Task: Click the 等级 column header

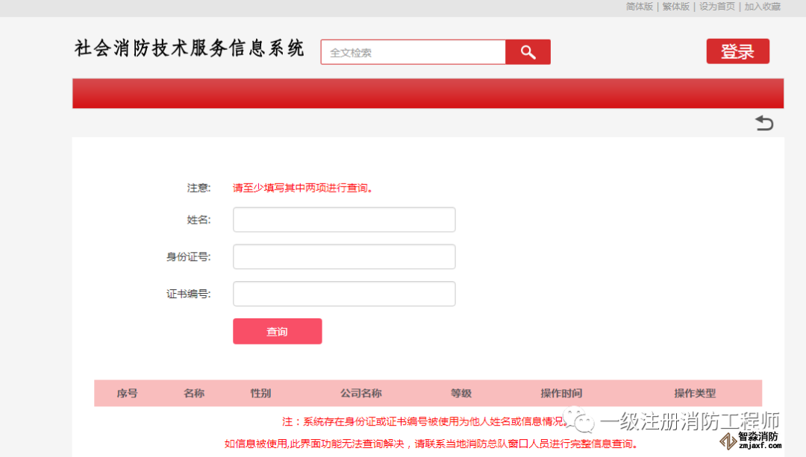Action: (x=461, y=394)
